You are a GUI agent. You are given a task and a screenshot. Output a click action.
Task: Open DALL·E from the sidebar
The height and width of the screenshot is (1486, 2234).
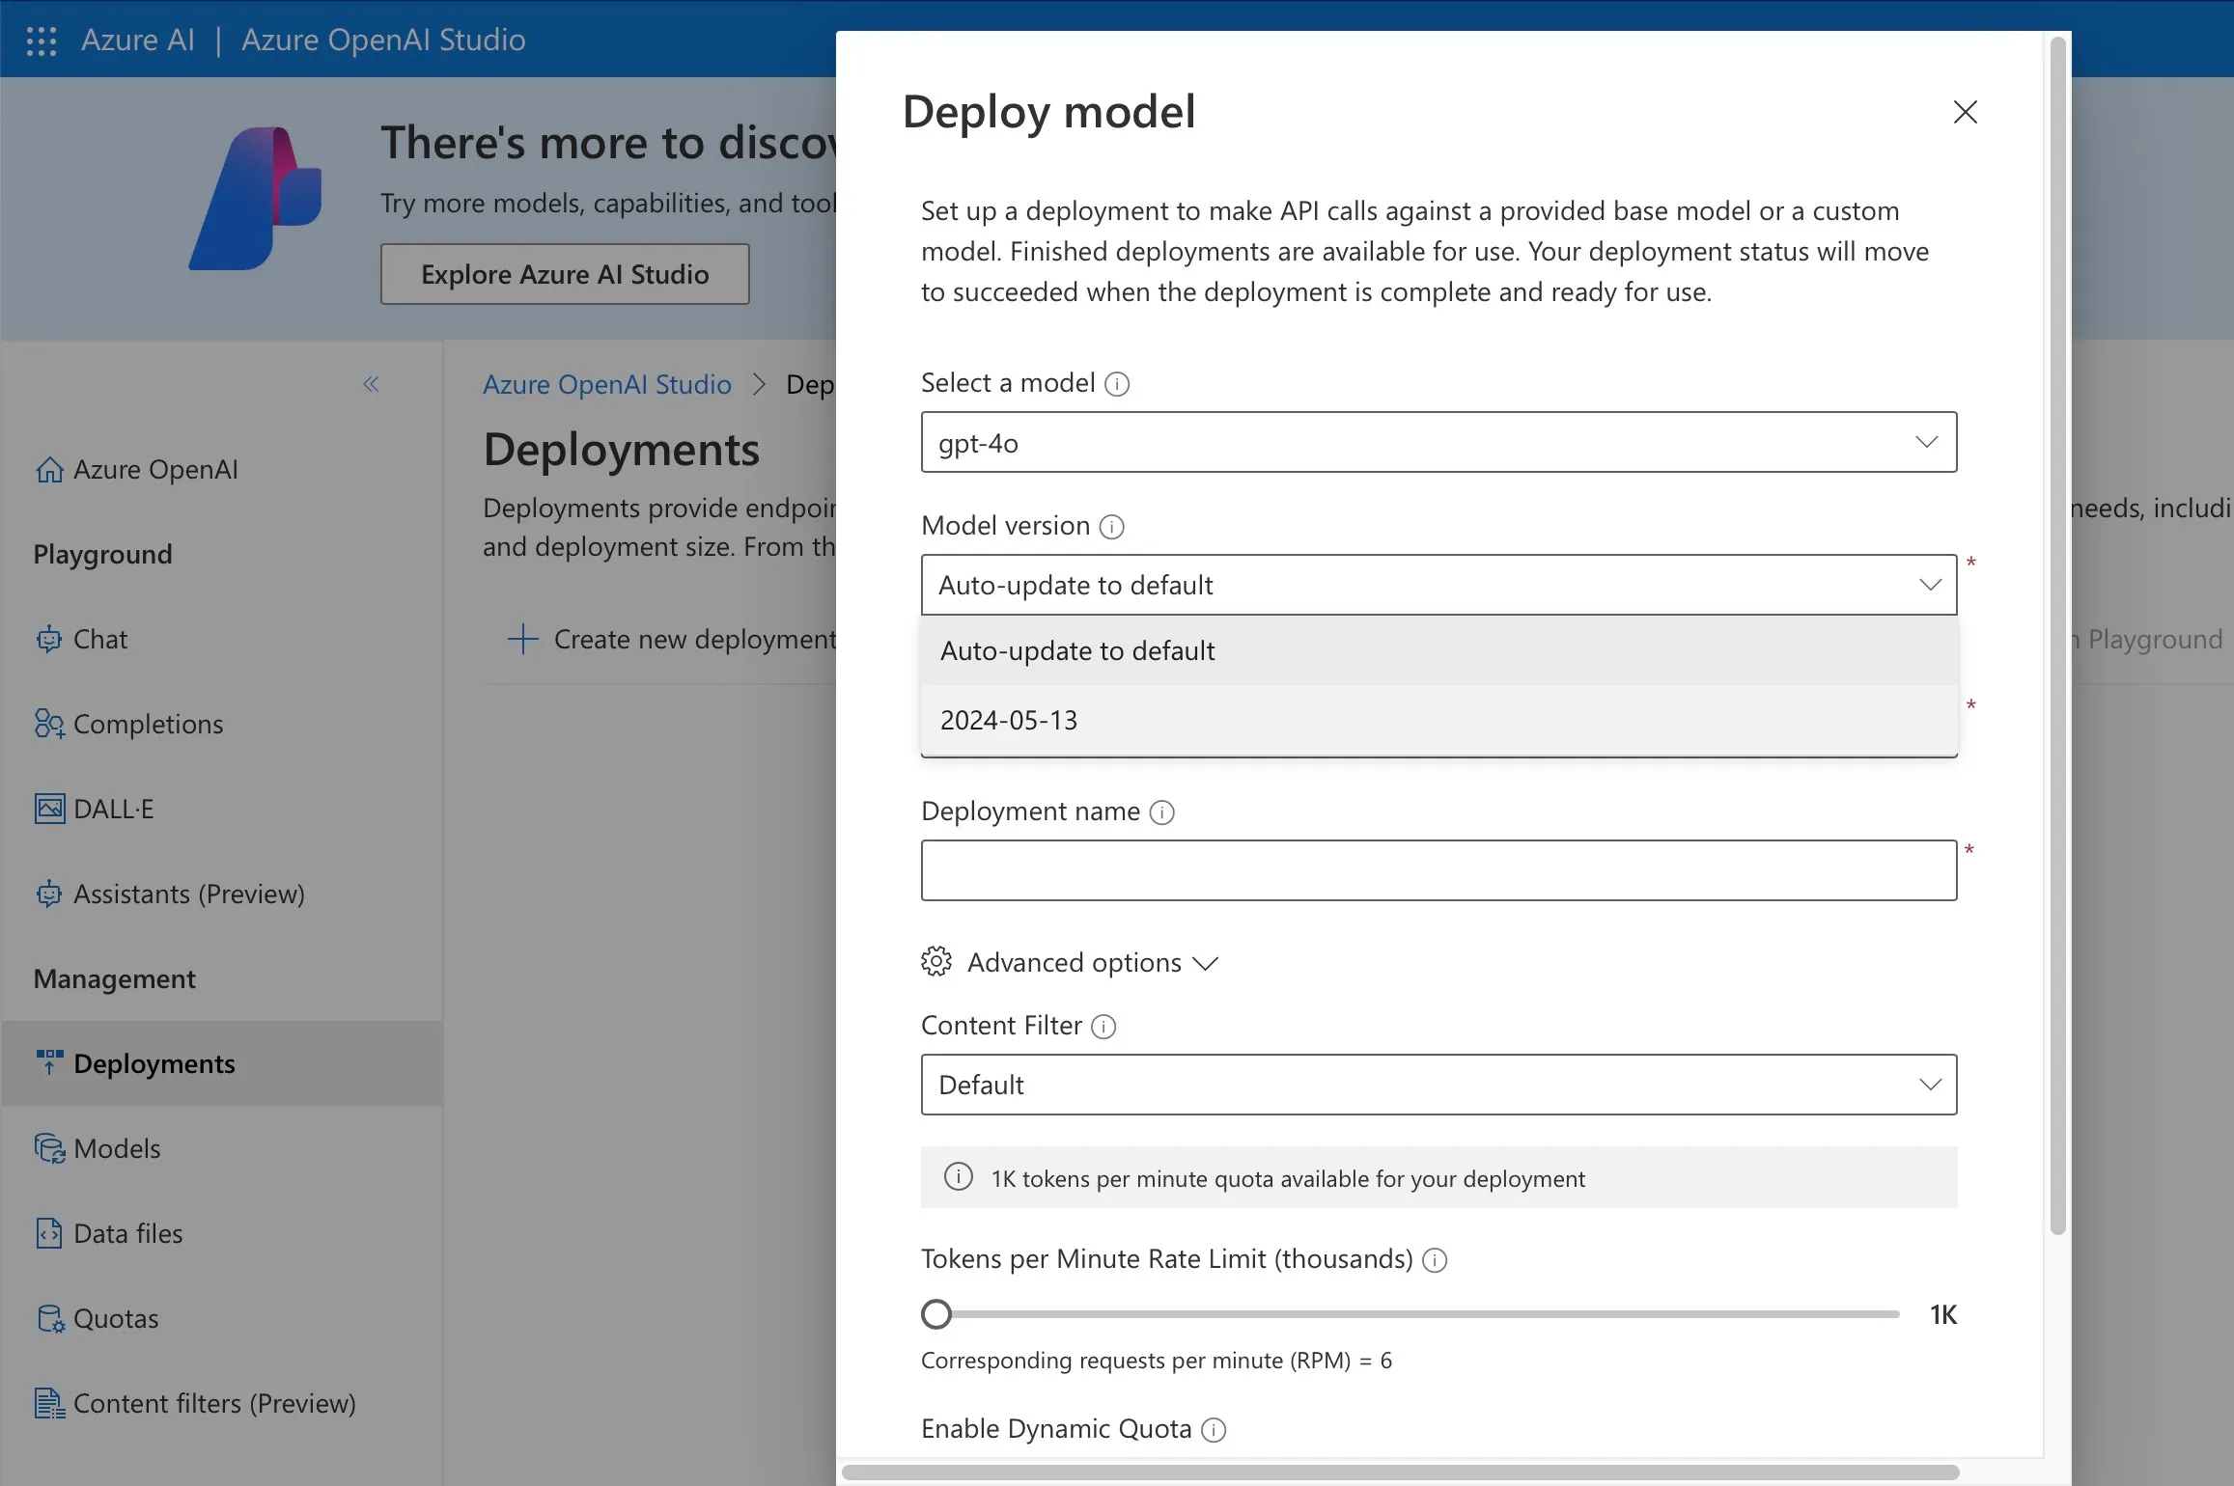coord(49,809)
